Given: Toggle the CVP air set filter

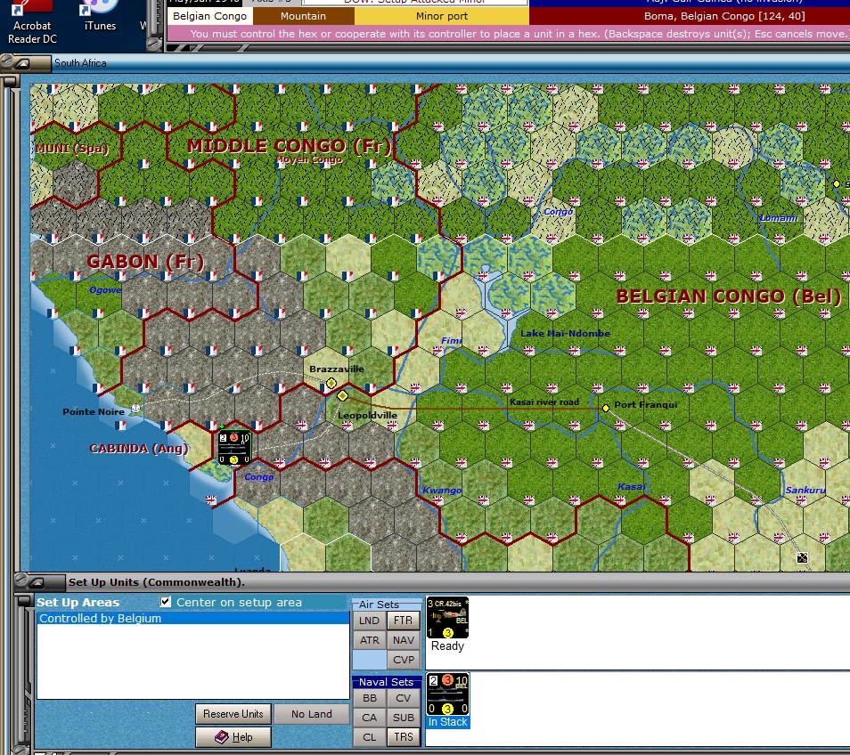Looking at the screenshot, I should click(x=404, y=660).
